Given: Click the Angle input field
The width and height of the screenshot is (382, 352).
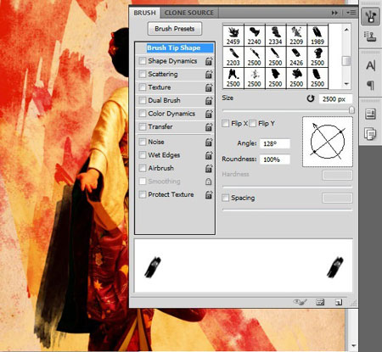Looking at the screenshot, I should point(275,143).
